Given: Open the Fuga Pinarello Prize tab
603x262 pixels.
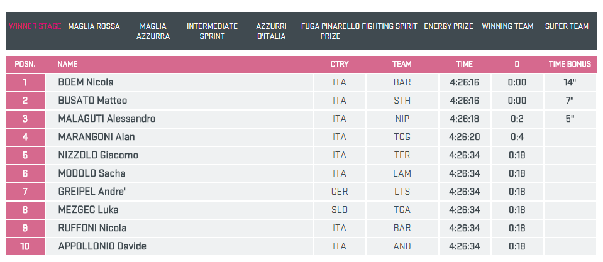Looking at the screenshot, I should click(330, 31).
